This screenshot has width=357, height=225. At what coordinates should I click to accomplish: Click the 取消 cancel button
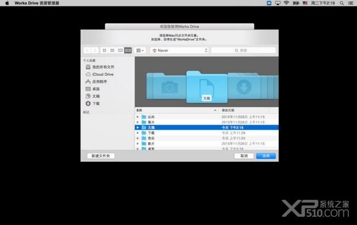pyautogui.click(x=244, y=155)
